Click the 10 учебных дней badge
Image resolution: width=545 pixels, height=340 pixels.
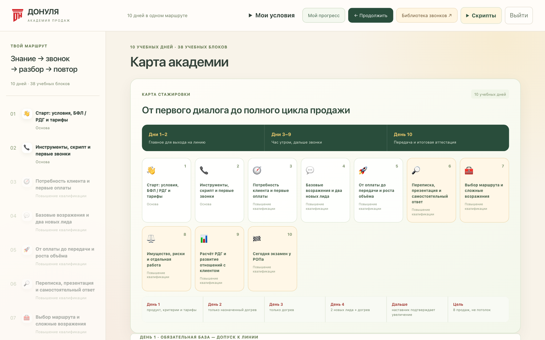click(x=490, y=94)
